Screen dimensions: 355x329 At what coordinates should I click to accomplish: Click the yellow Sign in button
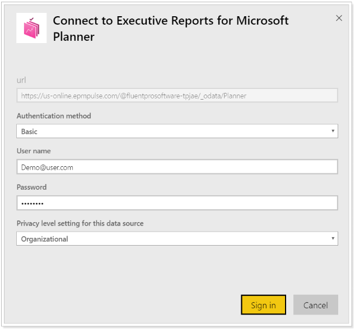click(263, 305)
